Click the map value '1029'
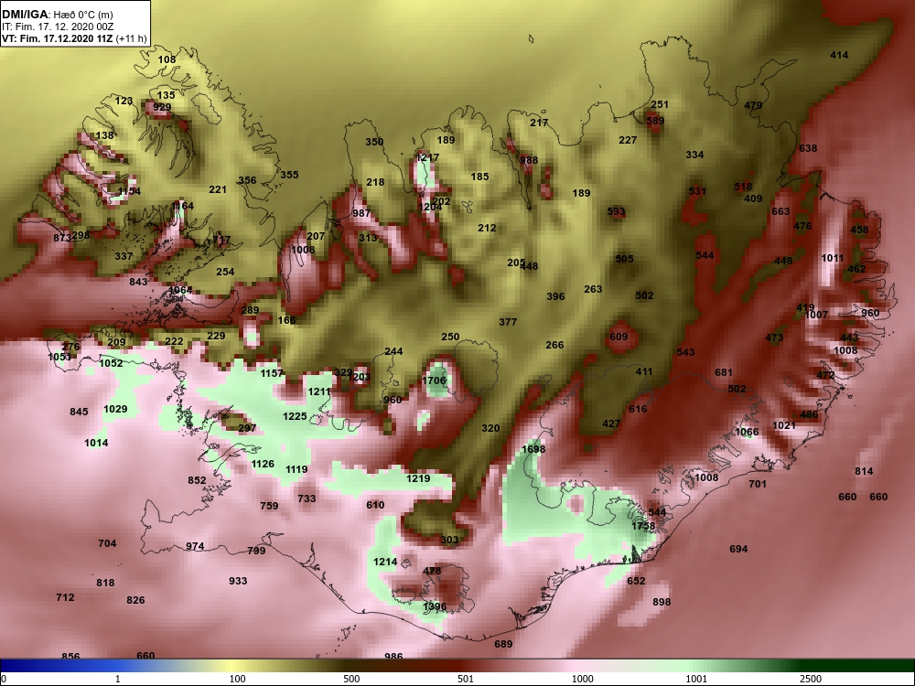This screenshot has height=686, width=915. point(115,409)
